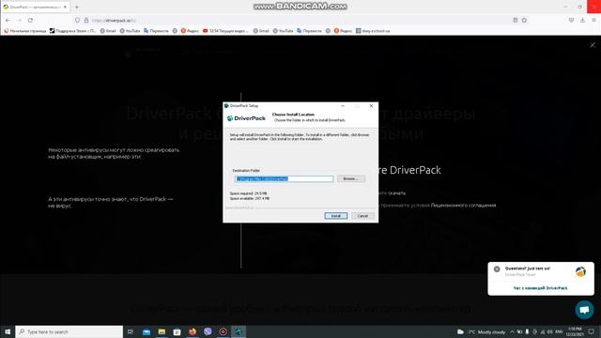This screenshot has height=338, width=601.
Task: Switch ENG input language indicator
Action: pos(560,331)
